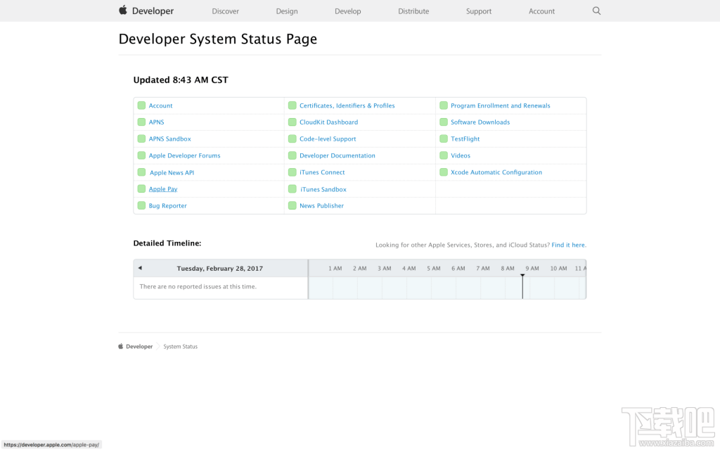720x450 pixels.
Task: Click the green status square for iTunes Sandbox
Action: pos(292,188)
